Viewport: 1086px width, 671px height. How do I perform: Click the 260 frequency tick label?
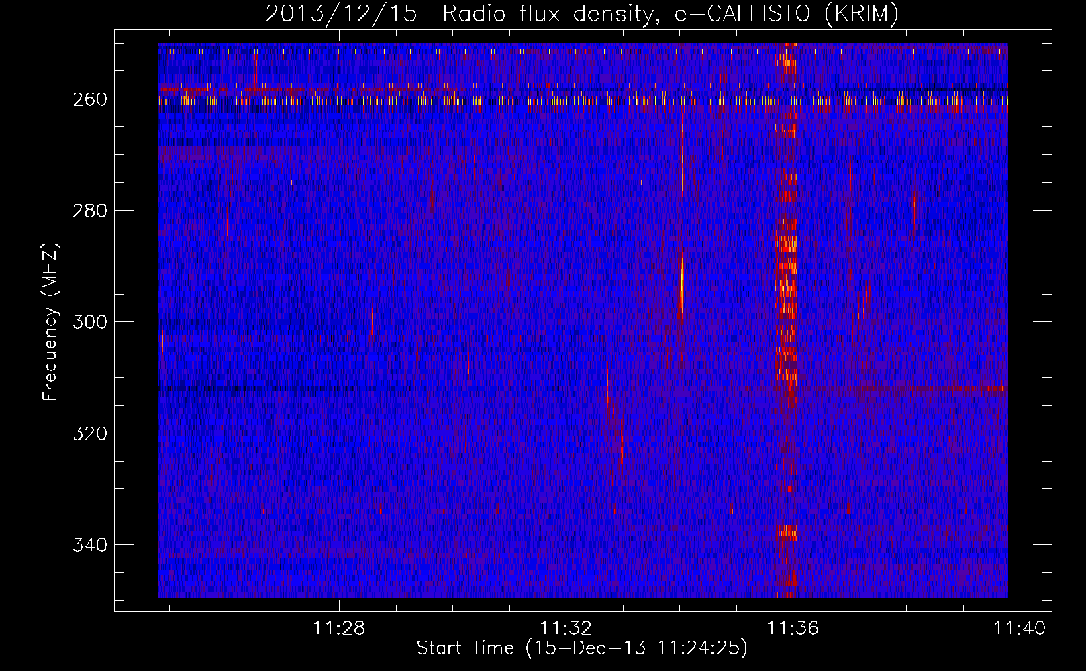[89, 99]
